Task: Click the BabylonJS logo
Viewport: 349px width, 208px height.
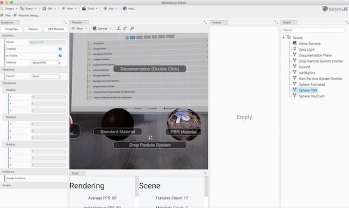Action: 335,9
